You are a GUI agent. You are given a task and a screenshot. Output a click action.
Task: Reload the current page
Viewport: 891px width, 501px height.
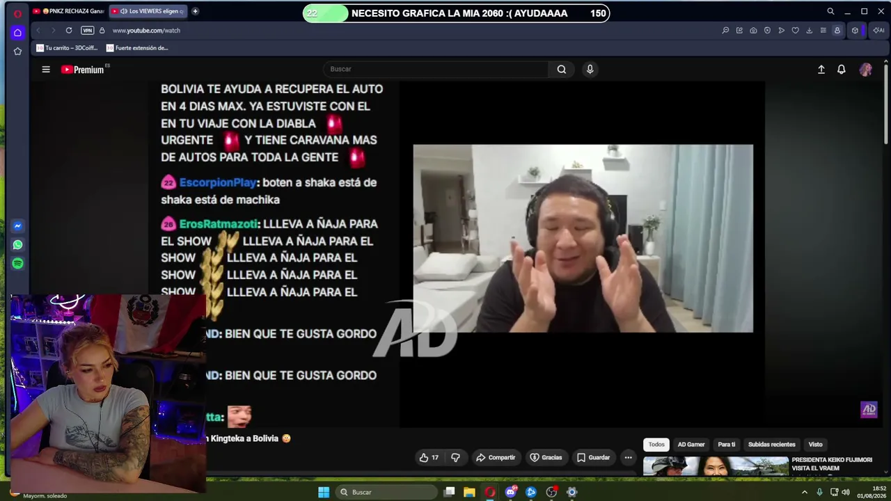[x=69, y=31]
